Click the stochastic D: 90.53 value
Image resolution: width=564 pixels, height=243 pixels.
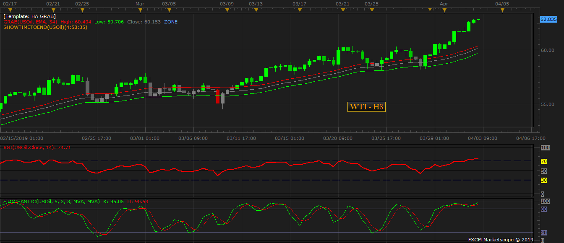coord(138,202)
